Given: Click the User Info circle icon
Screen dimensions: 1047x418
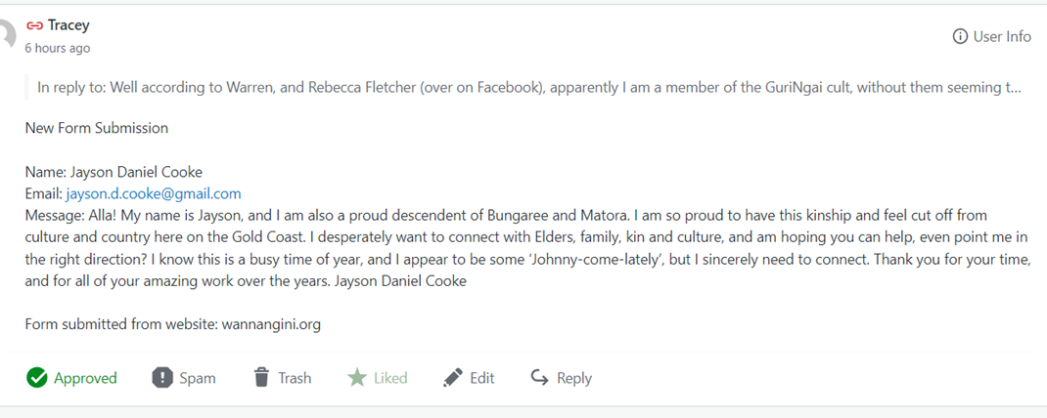Looking at the screenshot, I should coord(960,37).
